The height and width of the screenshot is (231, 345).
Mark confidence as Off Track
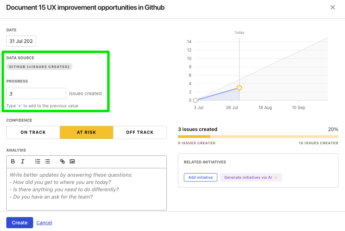click(x=140, y=132)
